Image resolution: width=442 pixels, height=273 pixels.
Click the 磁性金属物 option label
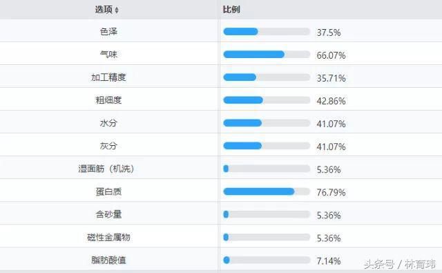click(x=108, y=238)
